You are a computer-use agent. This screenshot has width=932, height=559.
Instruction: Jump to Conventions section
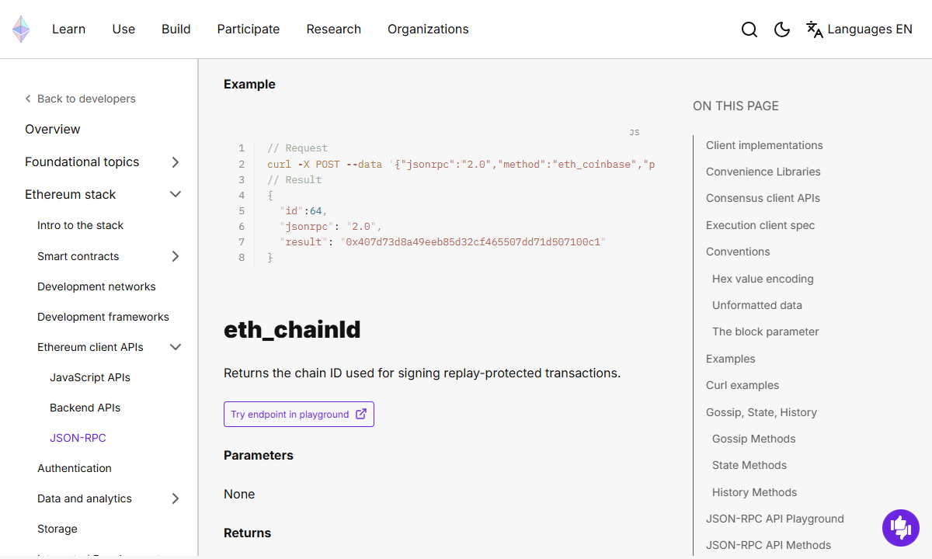tap(738, 252)
